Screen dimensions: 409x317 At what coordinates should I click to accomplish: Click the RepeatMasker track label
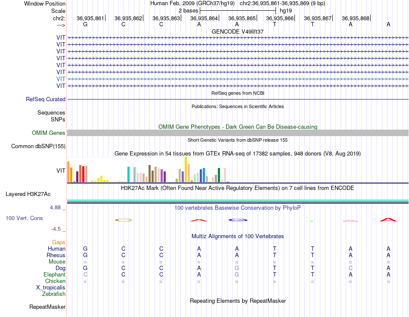pos(47,307)
